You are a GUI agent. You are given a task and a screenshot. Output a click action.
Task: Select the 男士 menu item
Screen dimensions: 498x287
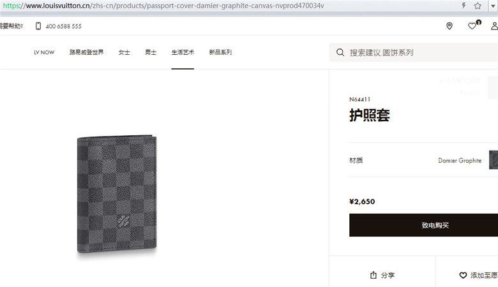point(151,52)
